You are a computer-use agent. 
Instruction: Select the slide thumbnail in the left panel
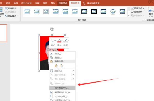click(x=3, y=33)
